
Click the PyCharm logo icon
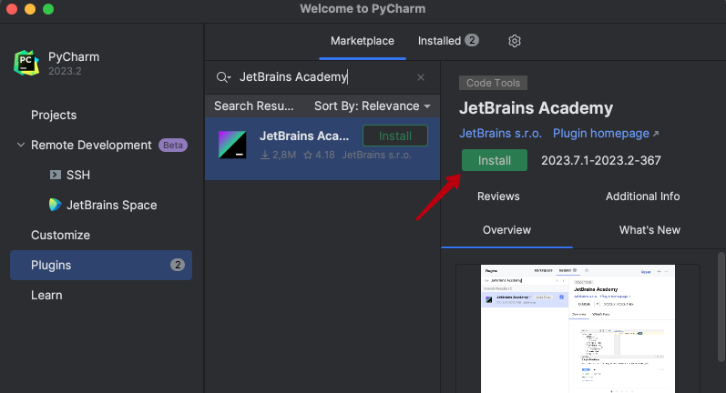[x=26, y=63]
